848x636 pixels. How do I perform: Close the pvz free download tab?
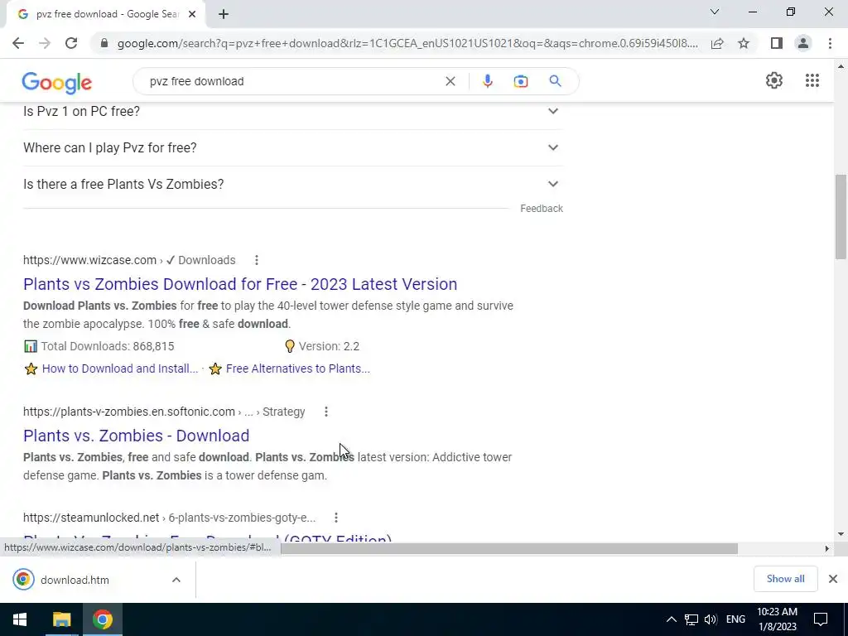click(x=192, y=15)
